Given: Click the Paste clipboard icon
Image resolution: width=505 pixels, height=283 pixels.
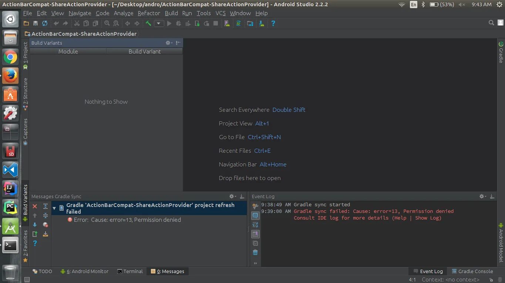Looking at the screenshot, I should pos(95,23).
